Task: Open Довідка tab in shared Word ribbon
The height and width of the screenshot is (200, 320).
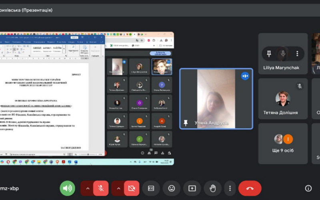Action: point(72,42)
